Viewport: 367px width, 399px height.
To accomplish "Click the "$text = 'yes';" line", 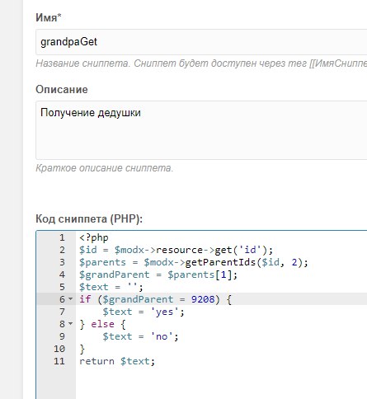I will [x=144, y=312].
